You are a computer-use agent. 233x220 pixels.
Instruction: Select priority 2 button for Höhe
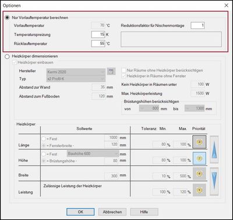(199, 158)
